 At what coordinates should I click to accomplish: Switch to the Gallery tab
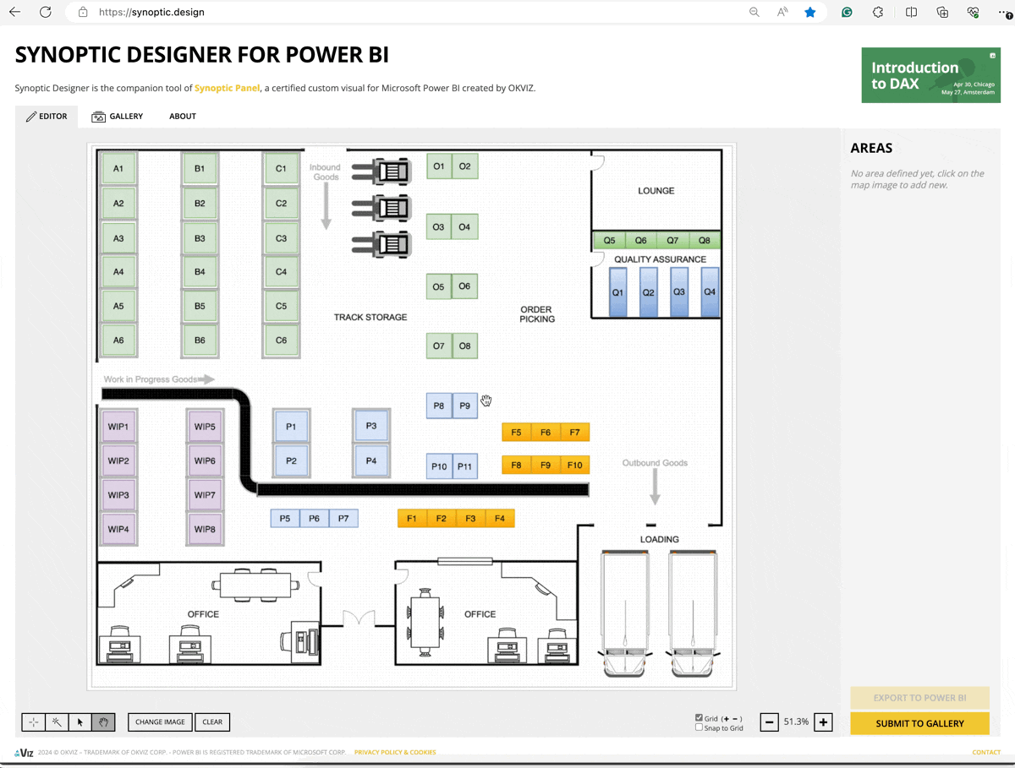(118, 117)
